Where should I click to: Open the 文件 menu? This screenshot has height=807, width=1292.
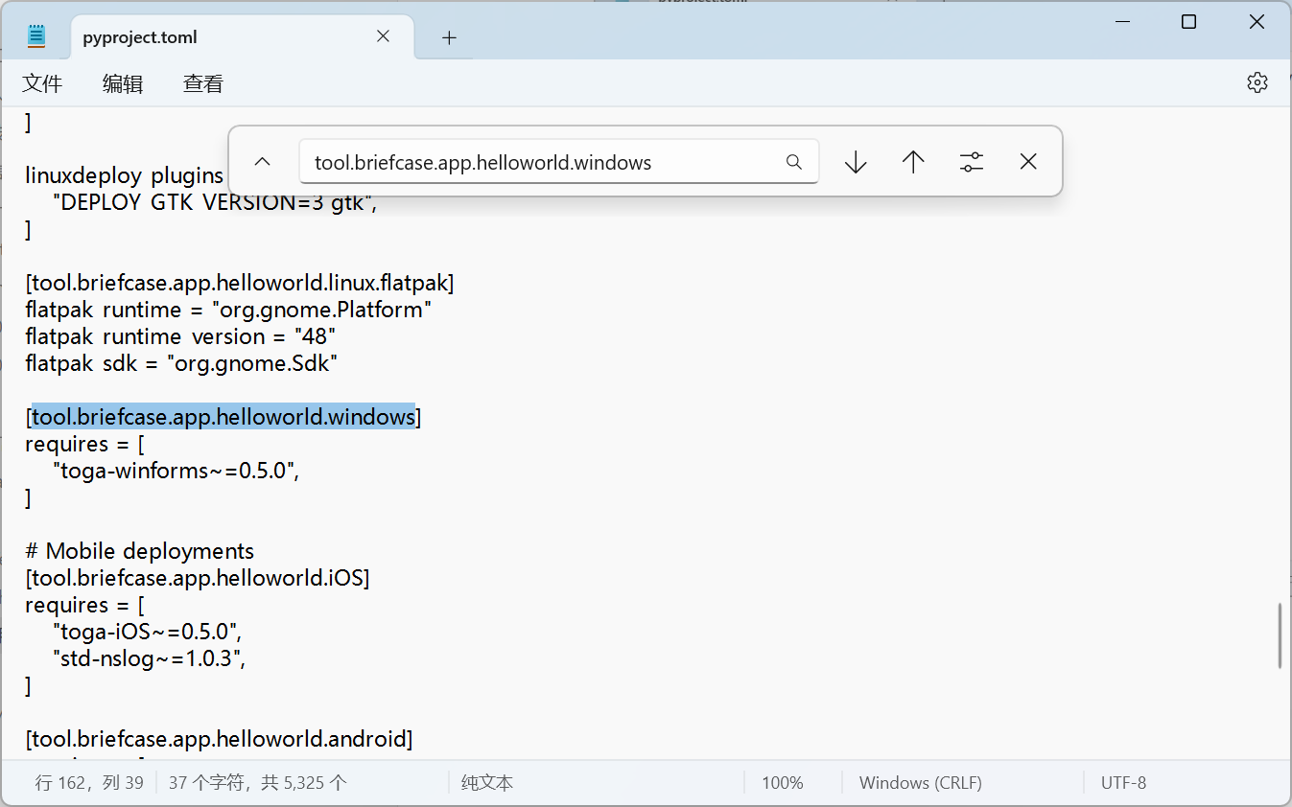42,83
